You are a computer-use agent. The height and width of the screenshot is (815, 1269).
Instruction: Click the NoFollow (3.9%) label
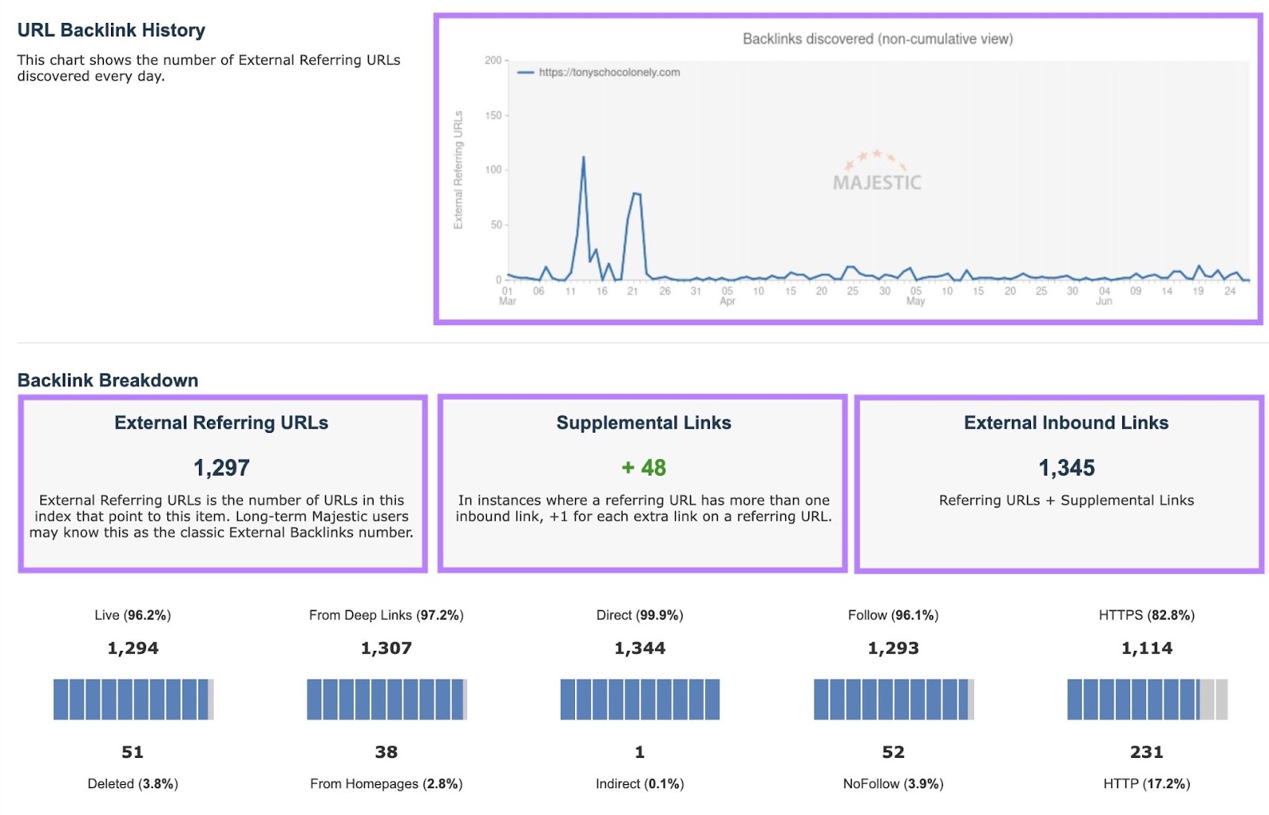click(x=893, y=784)
